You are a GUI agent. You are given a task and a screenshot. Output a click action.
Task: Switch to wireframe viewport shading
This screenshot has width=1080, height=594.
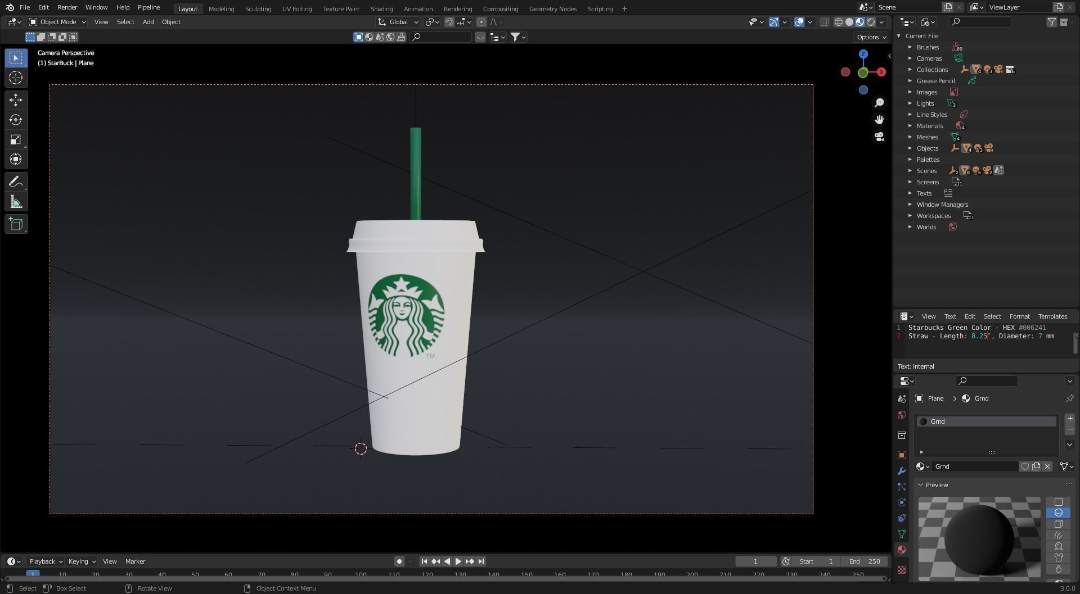click(x=838, y=22)
